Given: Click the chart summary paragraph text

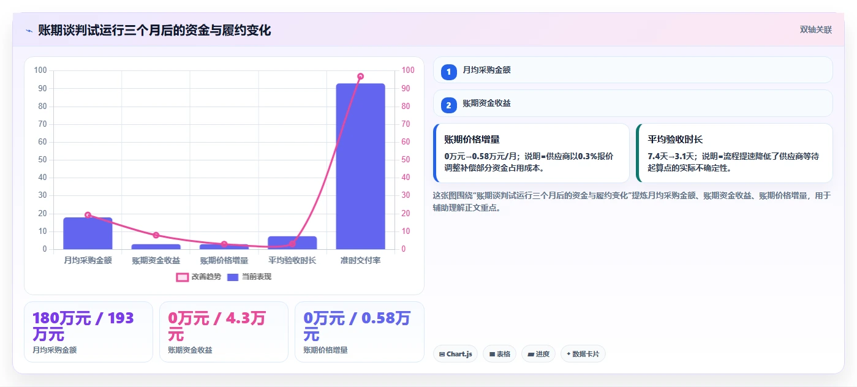Looking at the screenshot, I should click(x=632, y=201).
